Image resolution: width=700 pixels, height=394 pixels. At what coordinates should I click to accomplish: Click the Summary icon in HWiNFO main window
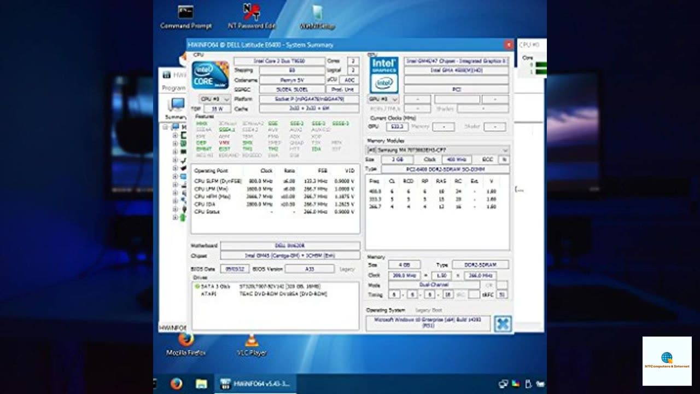(x=176, y=109)
